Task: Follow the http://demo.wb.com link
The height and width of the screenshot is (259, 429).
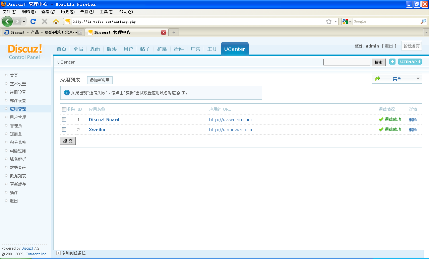Action: (x=231, y=129)
